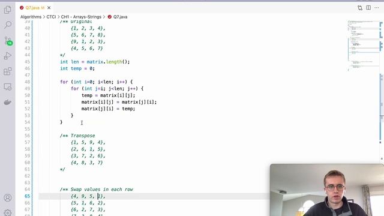Click '{5, 6, 7, 8},' on line 41

pyautogui.click(x=88, y=35)
